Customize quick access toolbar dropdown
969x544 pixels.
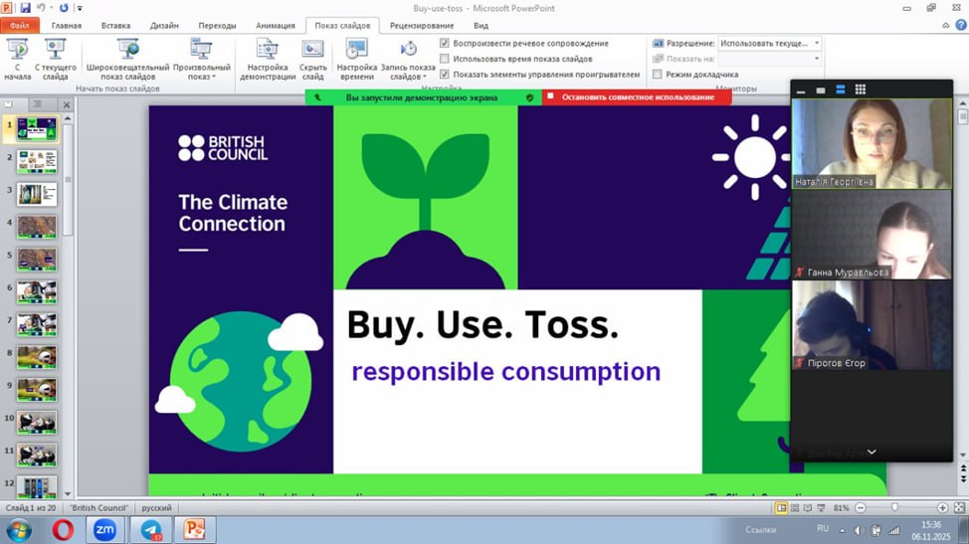click(80, 9)
